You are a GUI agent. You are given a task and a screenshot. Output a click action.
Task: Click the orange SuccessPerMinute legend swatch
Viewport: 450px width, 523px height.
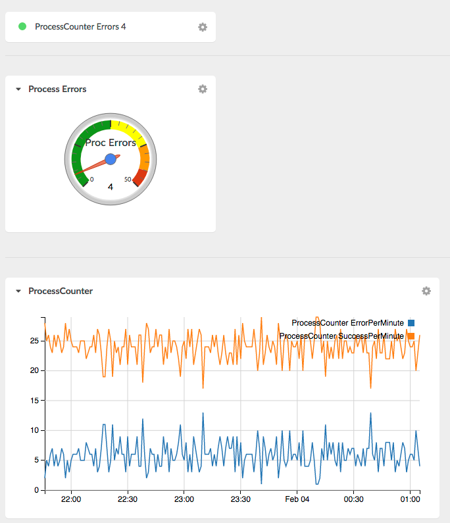click(411, 336)
